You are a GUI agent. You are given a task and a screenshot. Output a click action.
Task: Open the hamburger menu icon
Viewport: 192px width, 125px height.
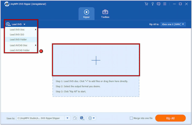165,4
